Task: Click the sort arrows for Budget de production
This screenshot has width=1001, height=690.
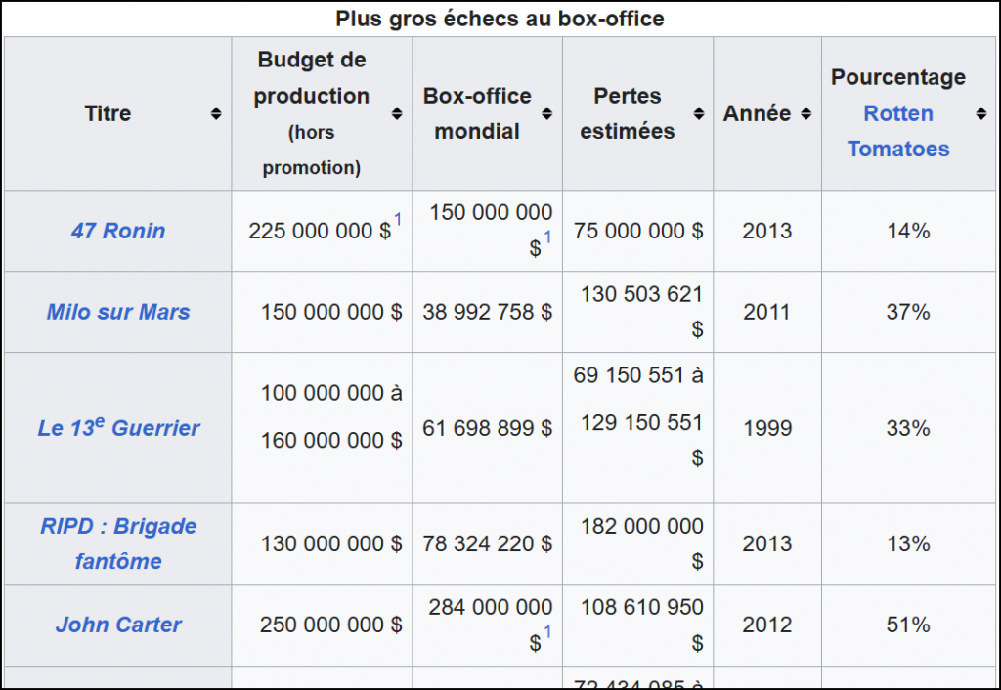Action: coord(397,113)
